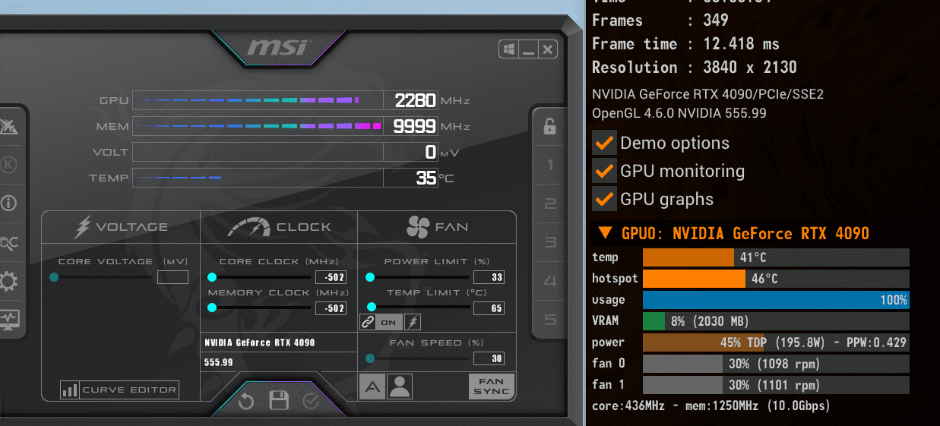
Task: Click the Core Clock slider handle
Action: [x=212, y=277]
